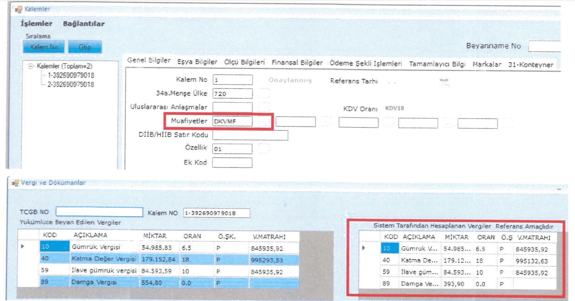Open the İşlemler menu
Viewport: 575px width, 301px height.
(x=36, y=24)
